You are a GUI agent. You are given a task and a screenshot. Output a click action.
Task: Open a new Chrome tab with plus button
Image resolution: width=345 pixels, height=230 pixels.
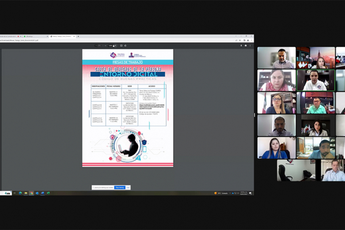coord(78,36)
